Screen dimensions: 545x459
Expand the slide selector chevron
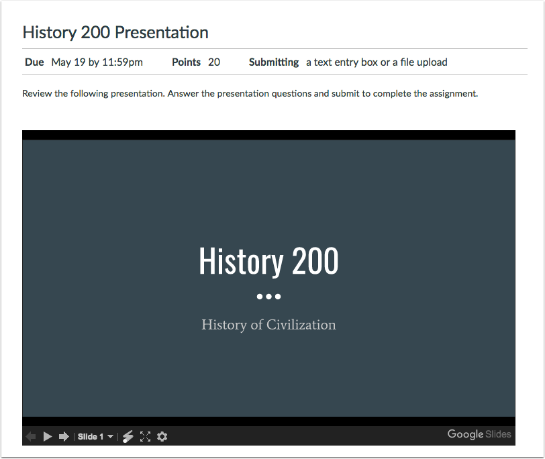[110, 436]
